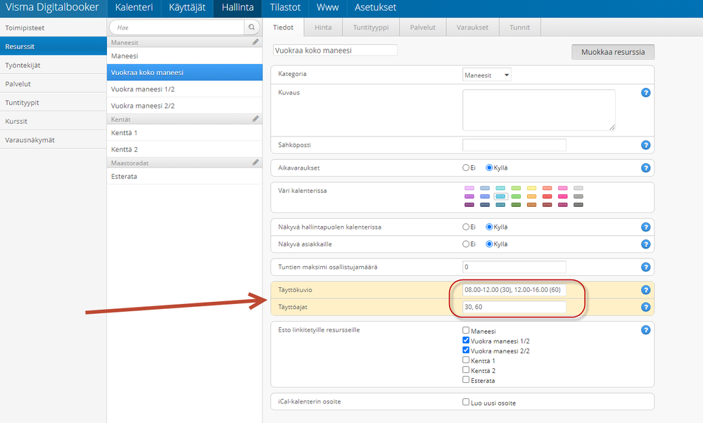The width and height of the screenshot is (703, 423).
Task: Open help icon for Kuvaus field
Action: (x=645, y=93)
